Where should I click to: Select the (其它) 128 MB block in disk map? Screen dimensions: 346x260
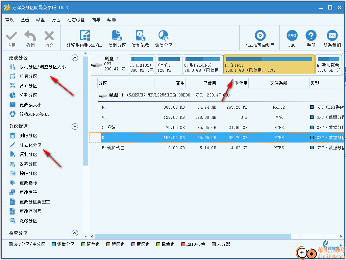[x=169, y=64]
